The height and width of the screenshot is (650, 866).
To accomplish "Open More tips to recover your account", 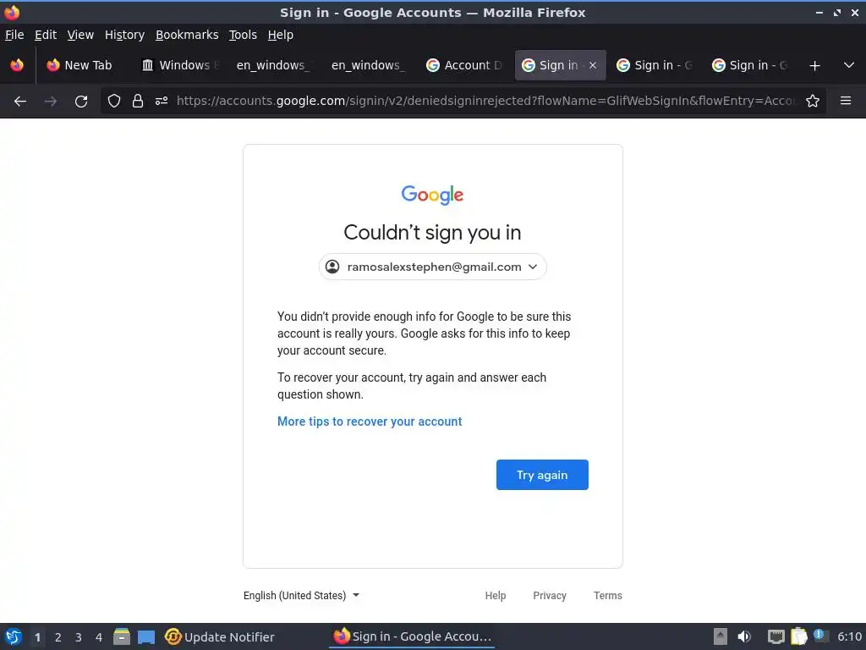I will [370, 421].
